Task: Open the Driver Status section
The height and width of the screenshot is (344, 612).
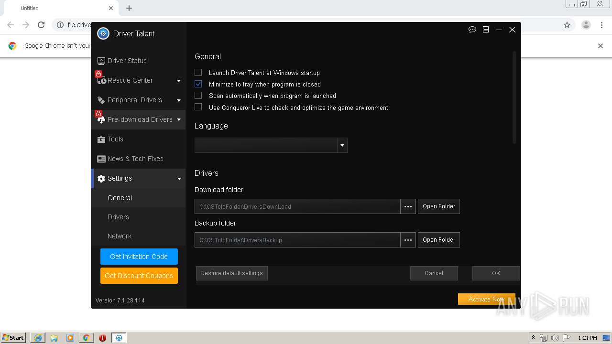Action: tap(138, 61)
